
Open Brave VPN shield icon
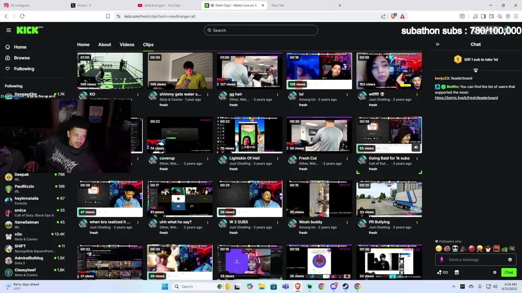coord(508,16)
